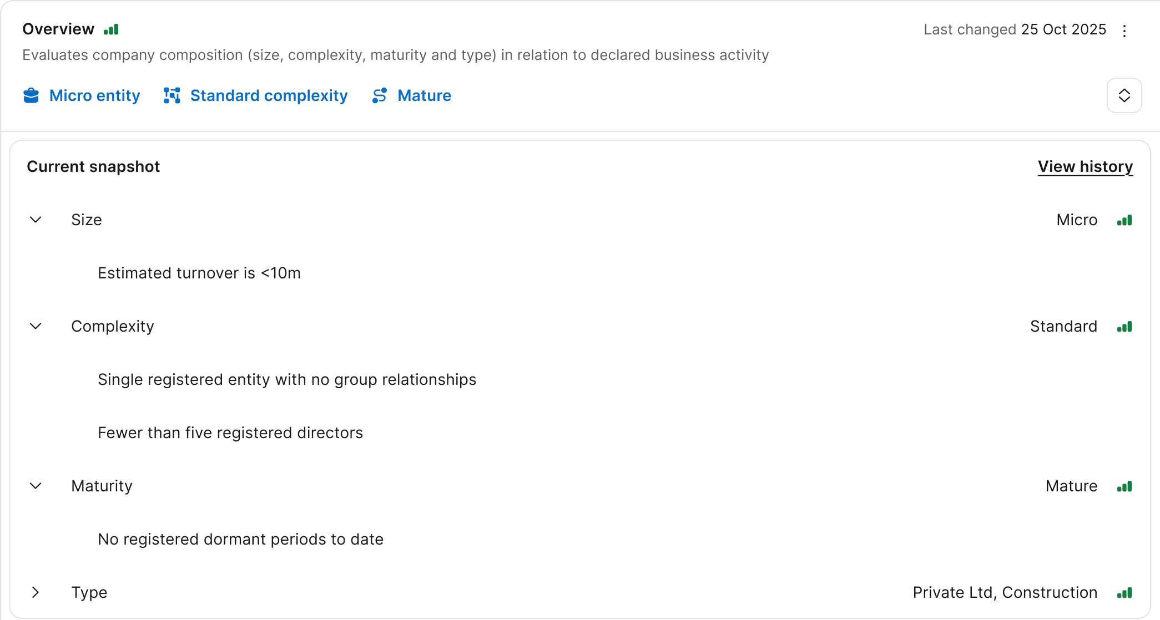The width and height of the screenshot is (1160, 620).
Task: Click the briefcase Micro entity icon
Action: 31,95
